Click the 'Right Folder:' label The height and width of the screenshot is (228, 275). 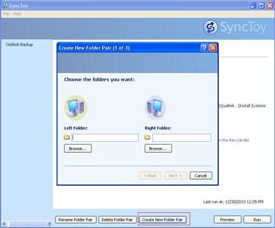tap(158, 128)
